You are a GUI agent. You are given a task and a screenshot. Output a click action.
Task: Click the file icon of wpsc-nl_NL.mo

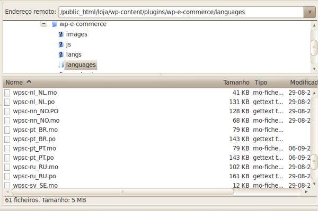(x=7, y=93)
